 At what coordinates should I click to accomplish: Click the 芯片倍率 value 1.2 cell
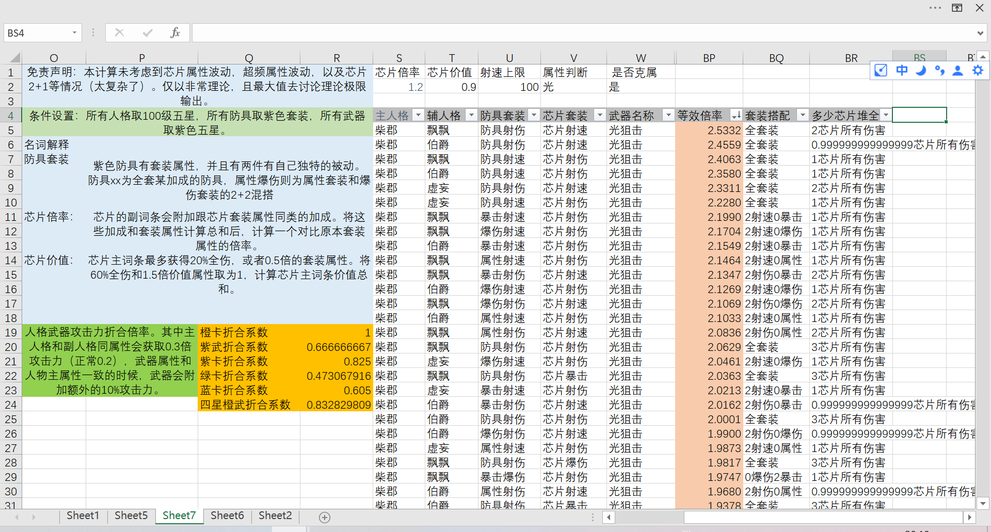[399, 87]
